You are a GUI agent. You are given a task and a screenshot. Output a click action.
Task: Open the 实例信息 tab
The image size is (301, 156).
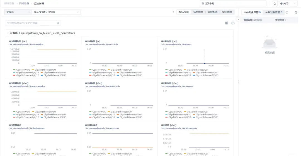click(227, 12)
